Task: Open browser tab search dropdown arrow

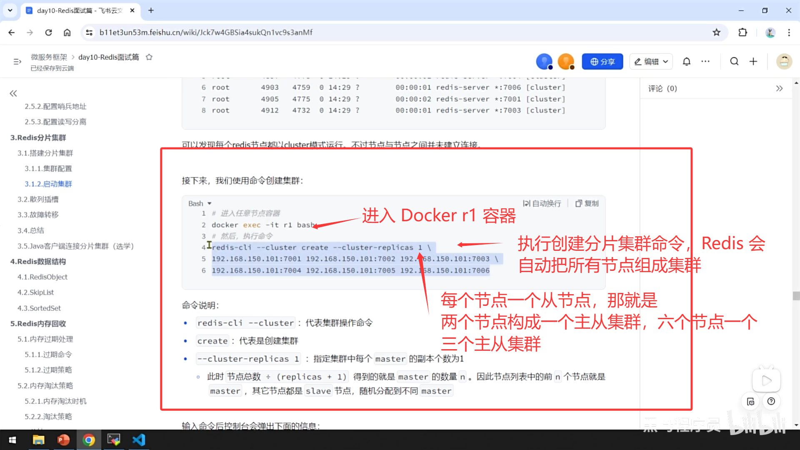Action: (x=10, y=10)
